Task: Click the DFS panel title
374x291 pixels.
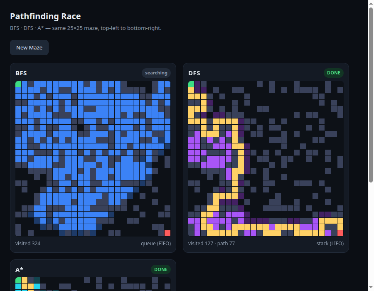Action: click(x=194, y=73)
